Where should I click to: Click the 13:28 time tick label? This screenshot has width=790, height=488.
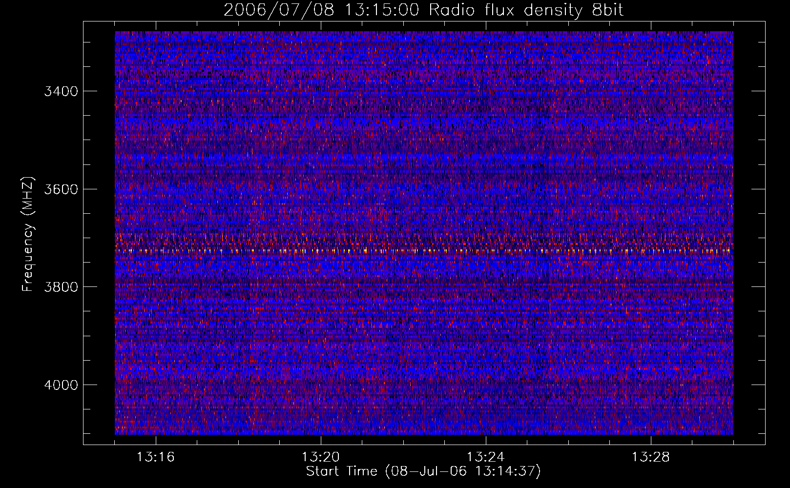pos(651,457)
